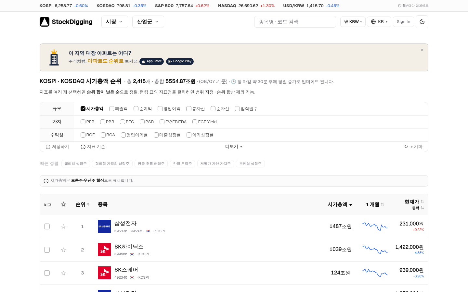Check the EV/EBITDA checkbox
Screen dimensions: 468x292
coord(162,122)
